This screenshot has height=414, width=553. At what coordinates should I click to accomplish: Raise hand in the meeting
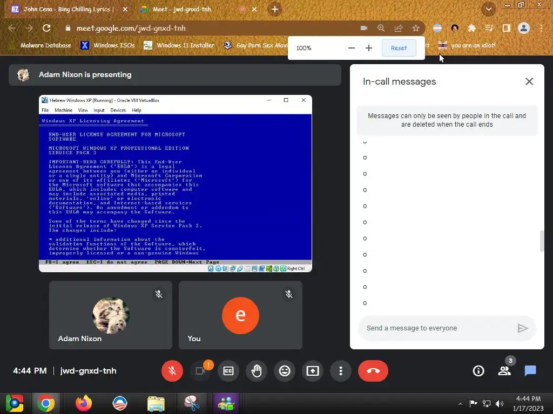tap(257, 371)
